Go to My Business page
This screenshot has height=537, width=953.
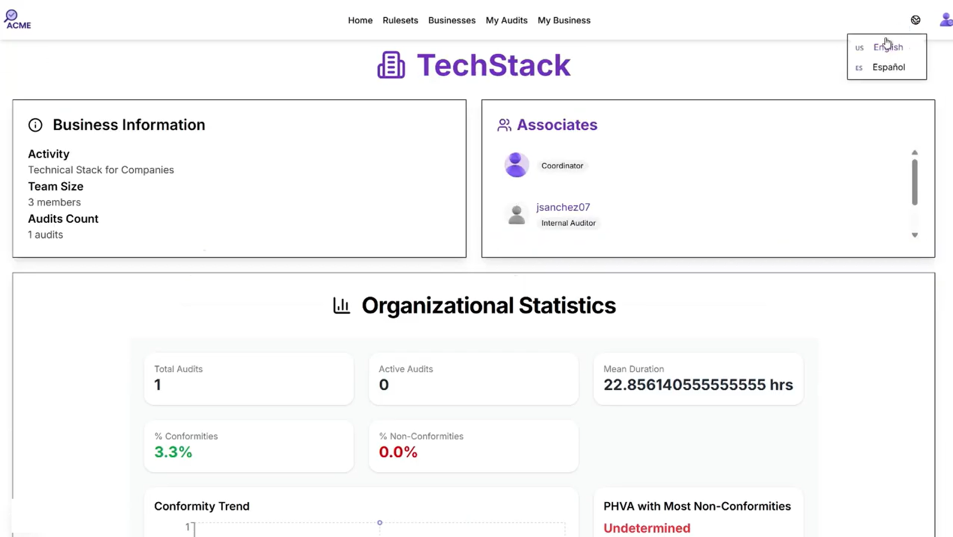564,20
